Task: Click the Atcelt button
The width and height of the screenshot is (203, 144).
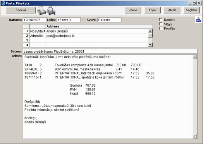Action: point(172,10)
